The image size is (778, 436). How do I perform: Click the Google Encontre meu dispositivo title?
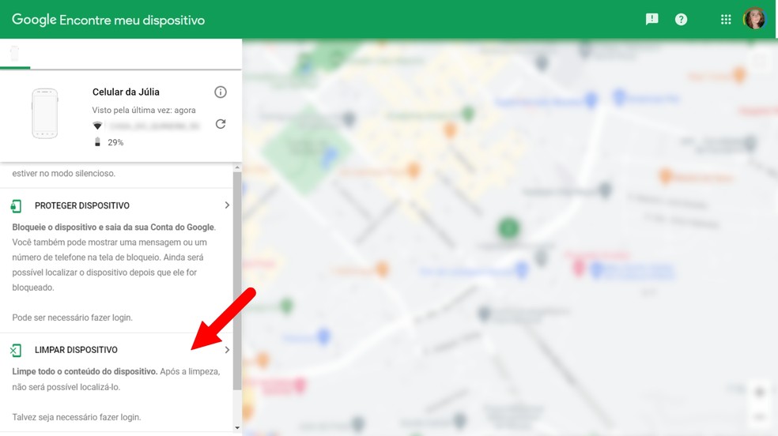pyautogui.click(x=108, y=20)
